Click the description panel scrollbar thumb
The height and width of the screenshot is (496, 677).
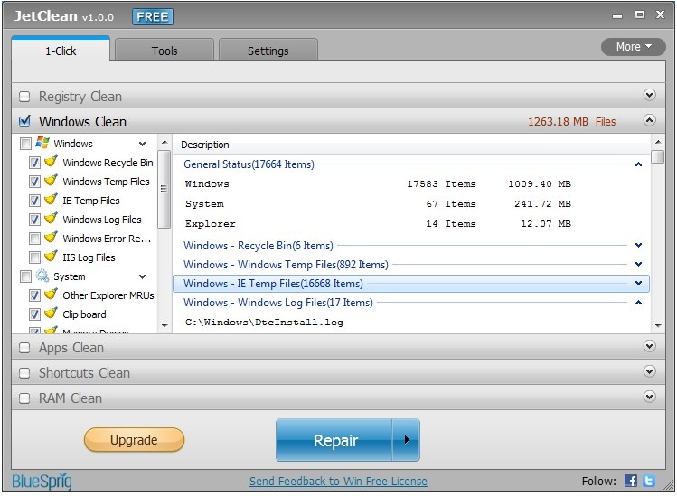[658, 156]
